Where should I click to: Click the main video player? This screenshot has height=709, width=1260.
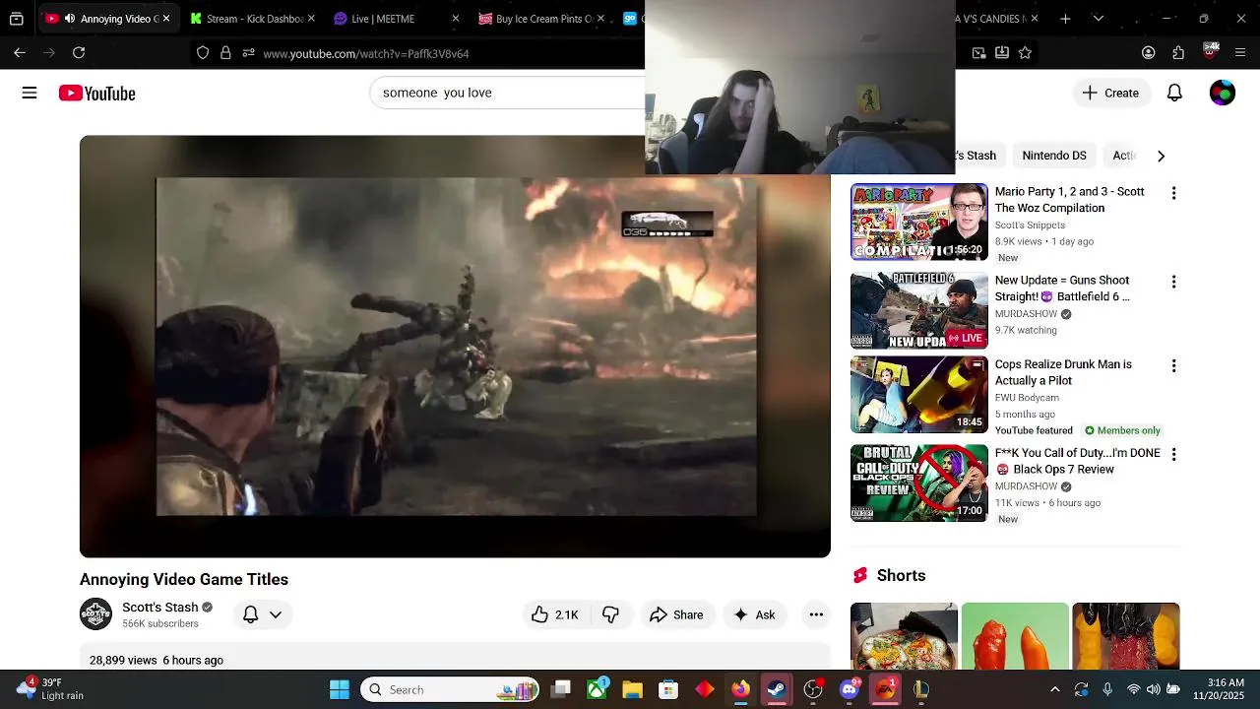(455, 347)
